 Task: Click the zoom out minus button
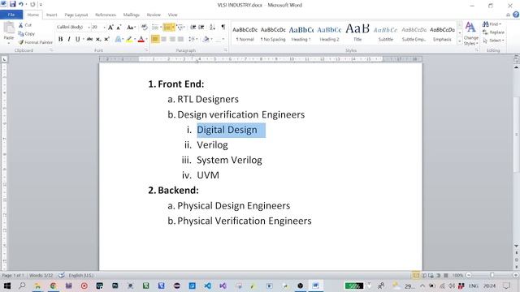pos(469,275)
